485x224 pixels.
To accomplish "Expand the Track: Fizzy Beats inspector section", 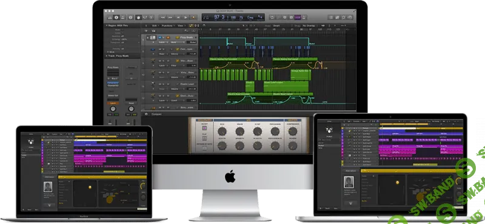I will pyautogui.click(x=107, y=56).
